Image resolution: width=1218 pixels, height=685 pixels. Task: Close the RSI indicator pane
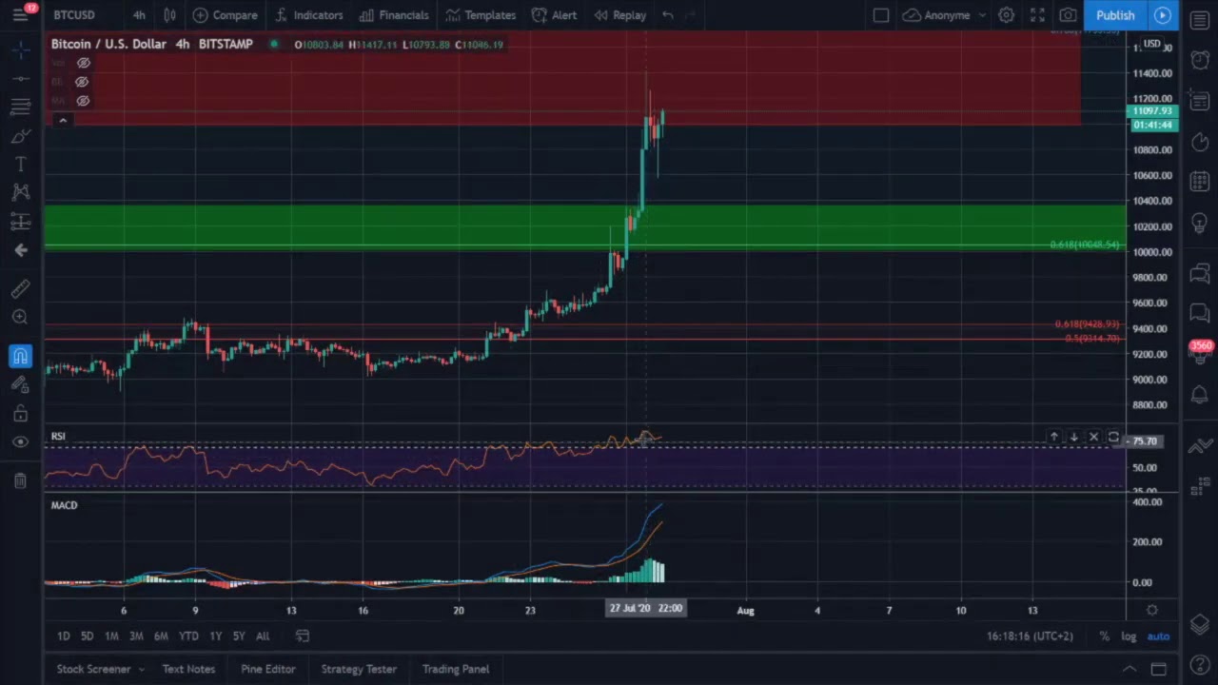pyautogui.click(x=1093, y=437)
